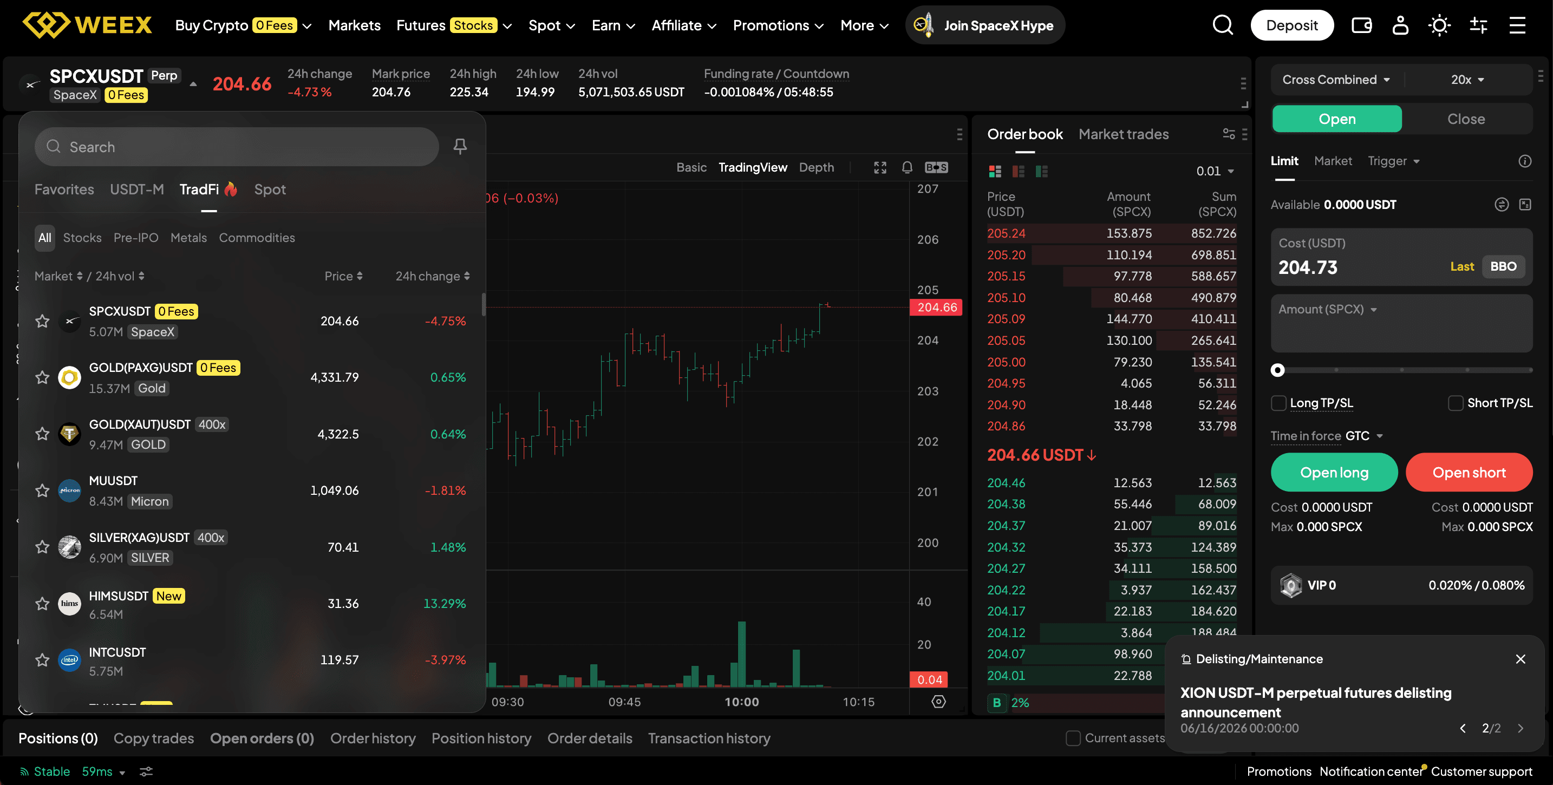
Task: Expand the Trigger order type dropdown
Action: tap(1393, 161)
